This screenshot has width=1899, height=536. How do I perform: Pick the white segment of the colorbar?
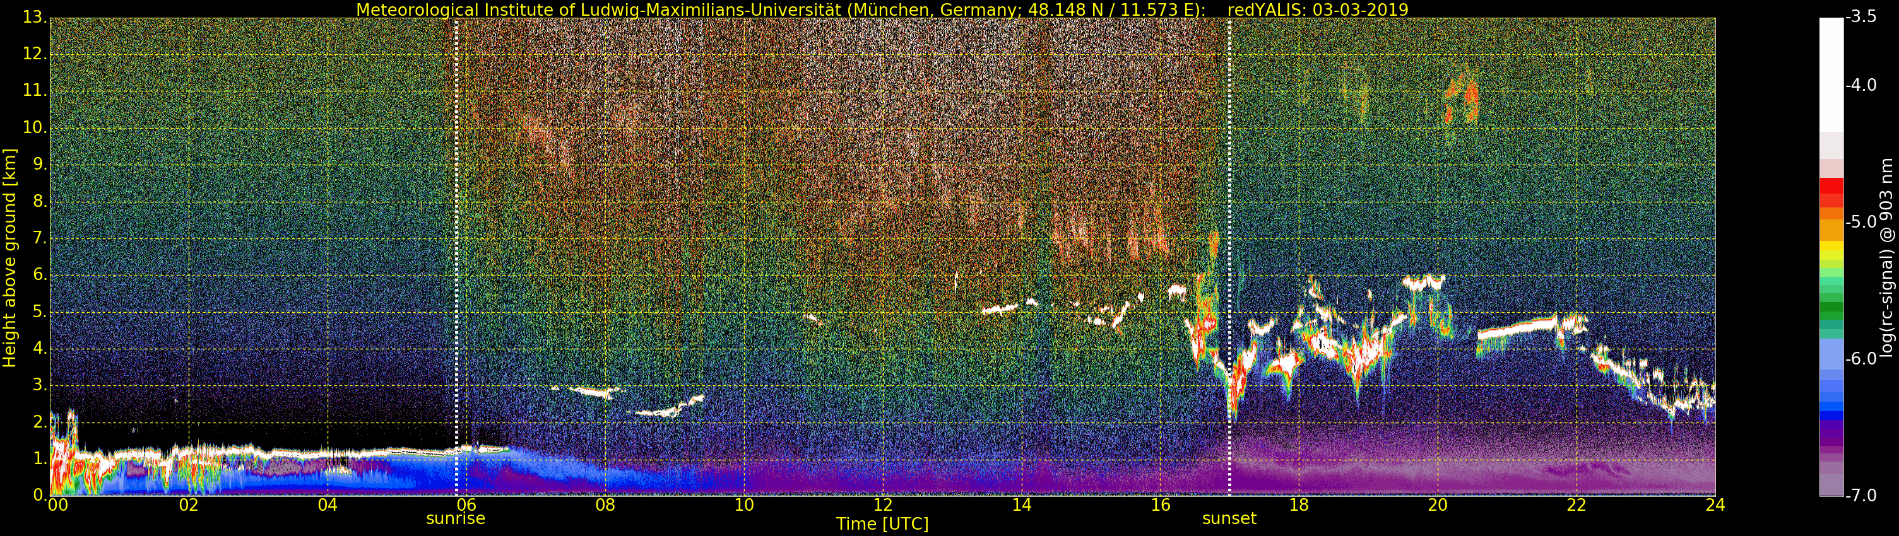(x=1831, y=74)
